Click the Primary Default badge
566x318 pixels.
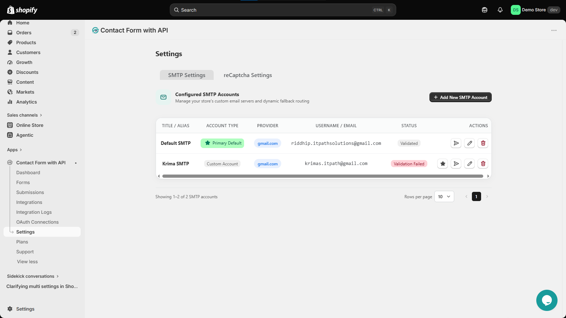tap(223, 143)
